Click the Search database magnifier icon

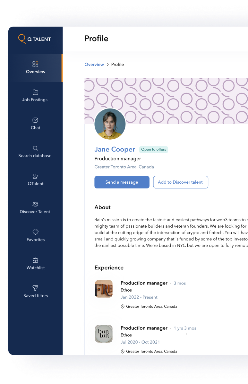[35, 148]
